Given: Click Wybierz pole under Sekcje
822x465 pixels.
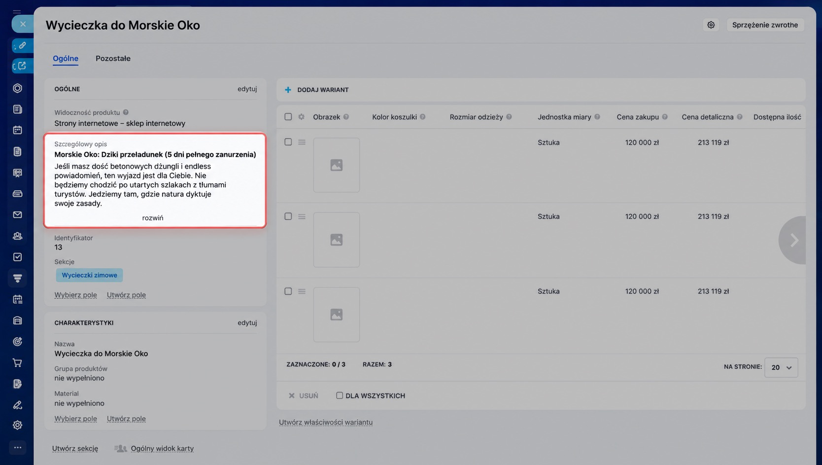Looking at the screenshot, I should tap(75, 295).
